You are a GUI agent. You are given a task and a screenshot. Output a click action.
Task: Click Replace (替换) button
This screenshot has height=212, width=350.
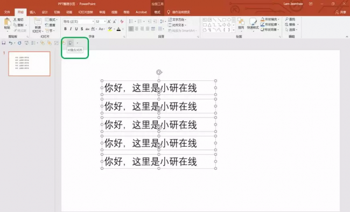(291, 24)
